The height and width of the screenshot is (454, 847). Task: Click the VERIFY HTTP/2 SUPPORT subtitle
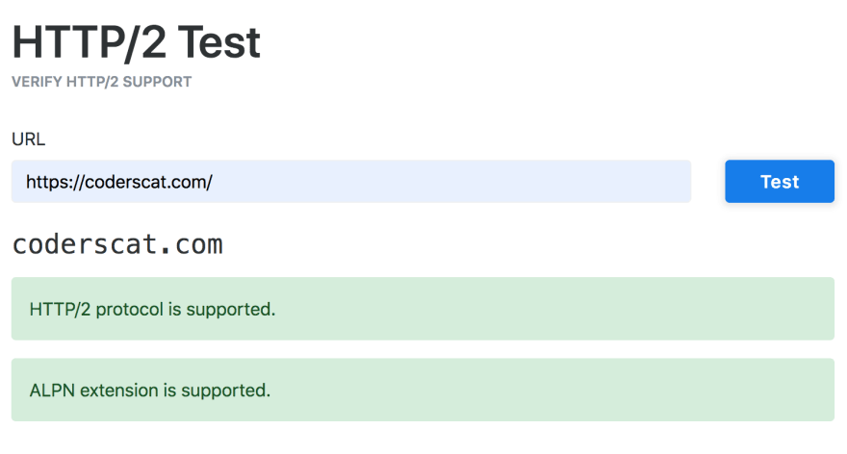click(x=102, y=82)
